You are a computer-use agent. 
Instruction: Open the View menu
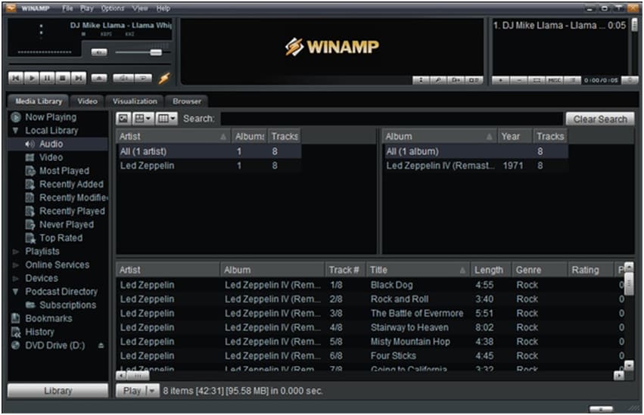(140, 8)
